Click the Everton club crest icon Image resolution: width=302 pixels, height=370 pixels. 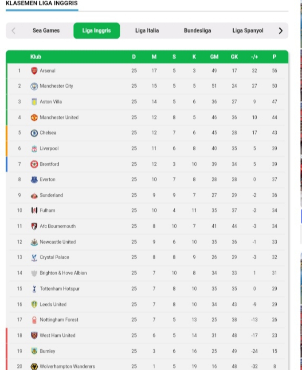pos(34,180)
